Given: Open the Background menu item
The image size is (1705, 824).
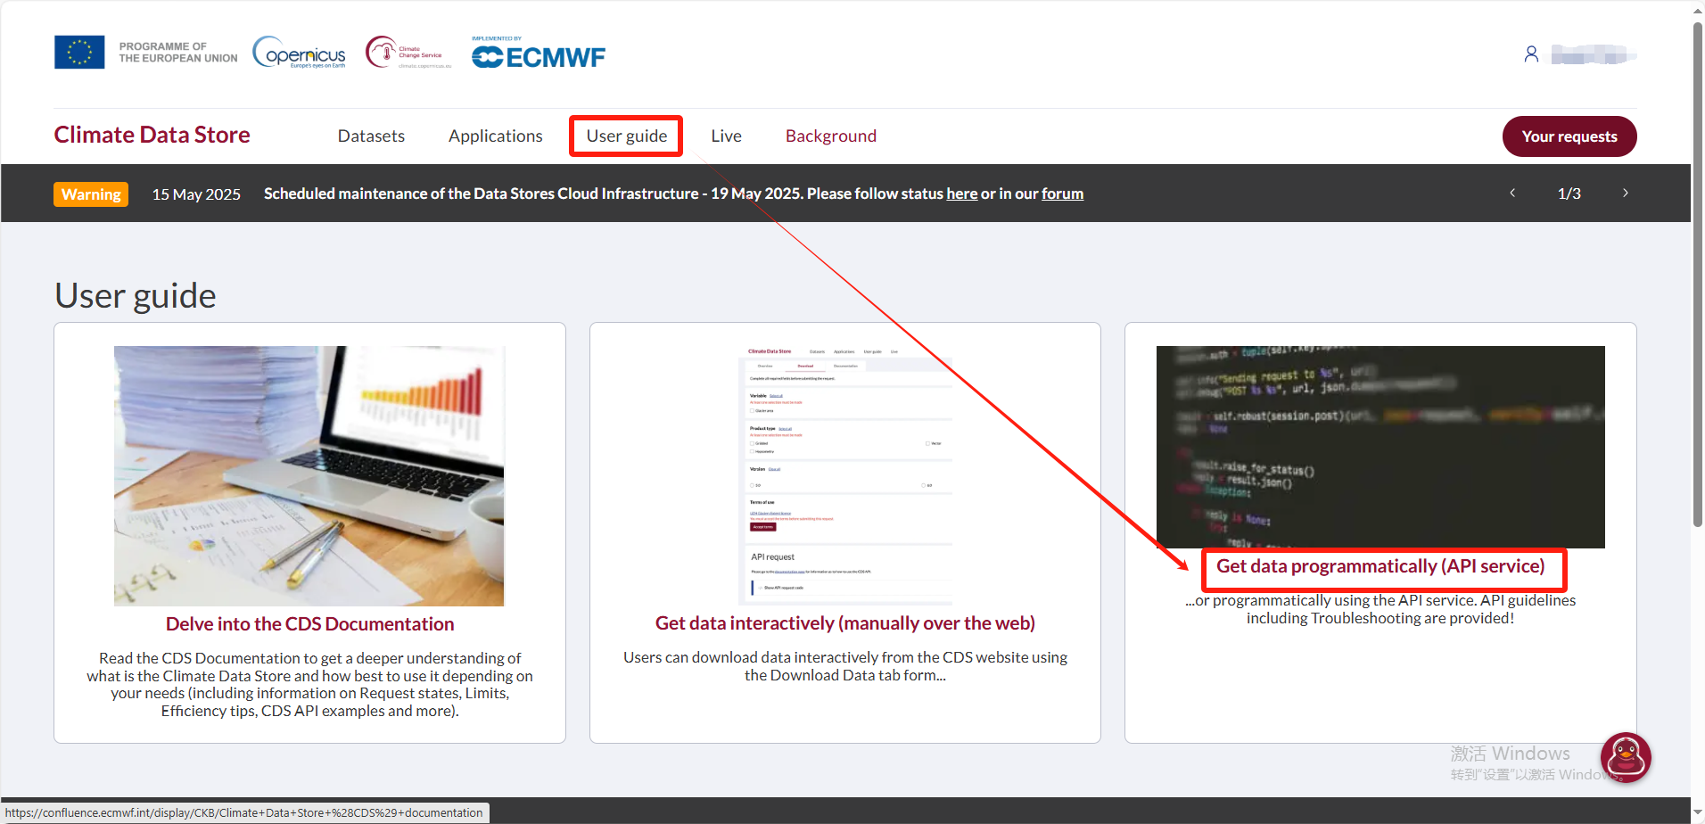Looking at the screenshot, I should click(x=831, y=136).
